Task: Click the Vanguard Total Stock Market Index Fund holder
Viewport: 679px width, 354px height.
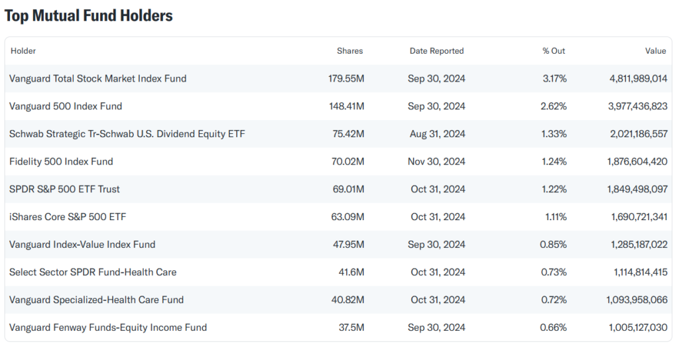Action: 97,78
